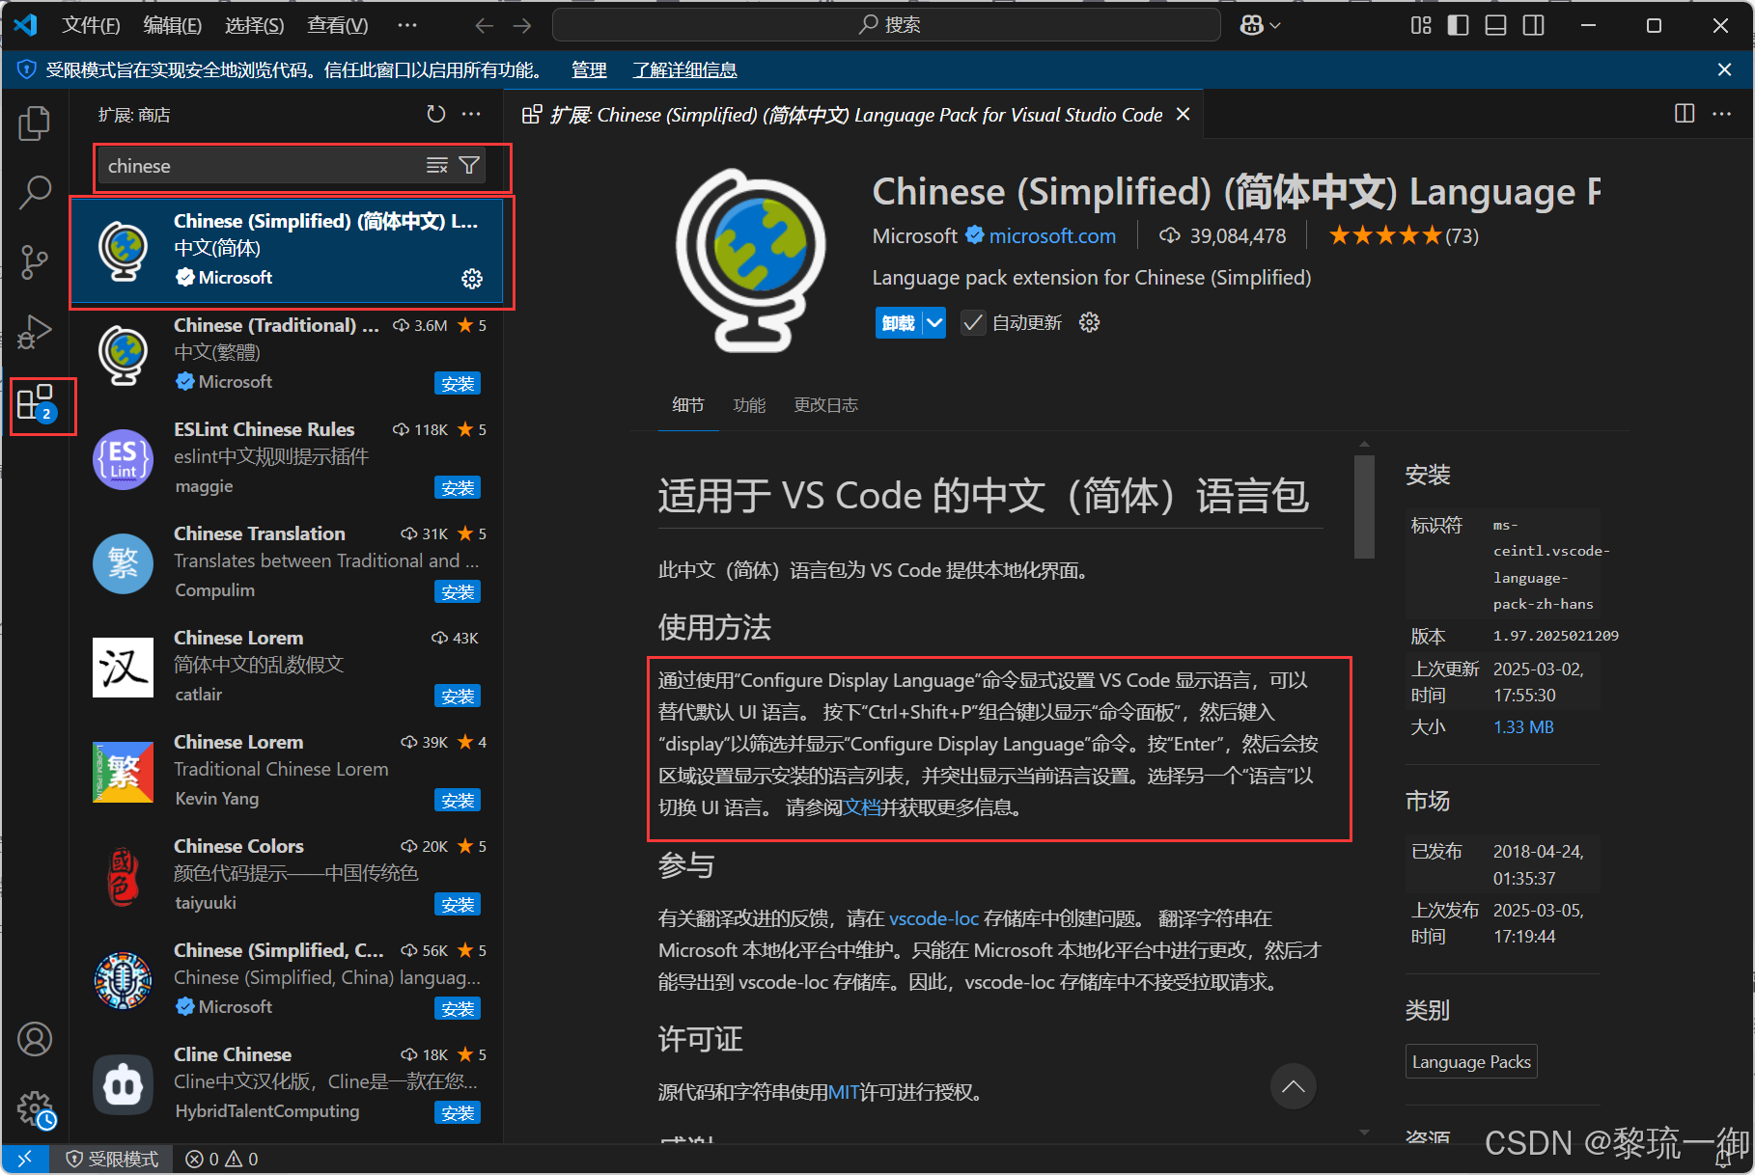1755x1175 pixels.
Task: Click 受限模式 status bar item
Action: pos(113,1159)
